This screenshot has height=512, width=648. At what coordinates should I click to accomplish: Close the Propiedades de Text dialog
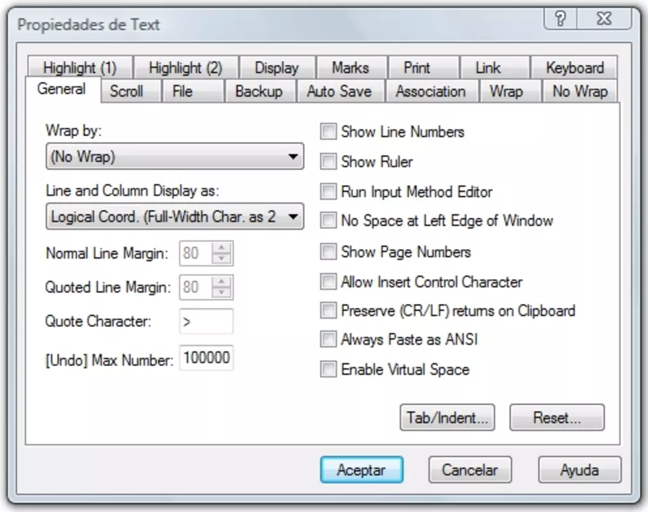(x=604, y=19)
